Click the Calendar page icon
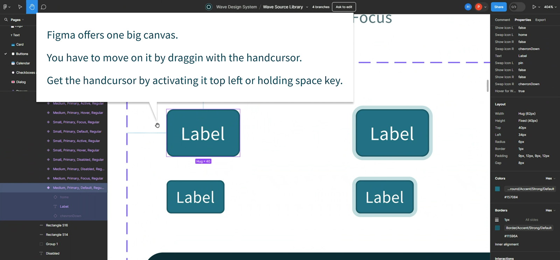Screen dimensions: 560x260 coord(13,63)
